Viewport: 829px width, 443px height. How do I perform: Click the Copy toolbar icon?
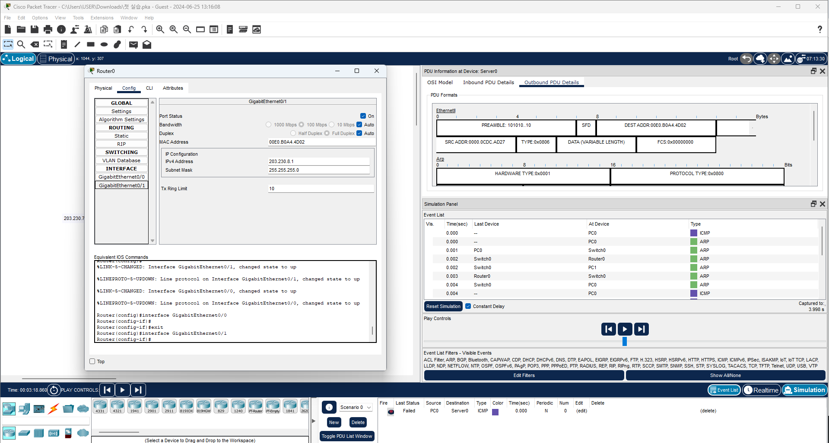(104, 29)
